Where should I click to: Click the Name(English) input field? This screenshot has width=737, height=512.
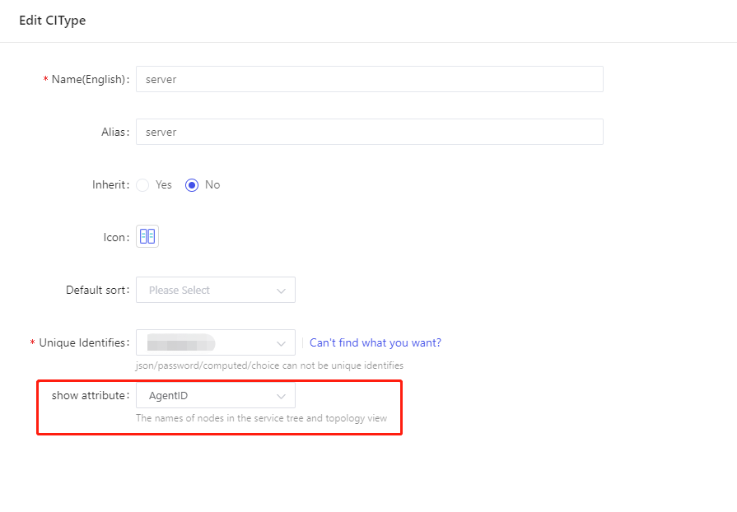(x=370, y=79)
